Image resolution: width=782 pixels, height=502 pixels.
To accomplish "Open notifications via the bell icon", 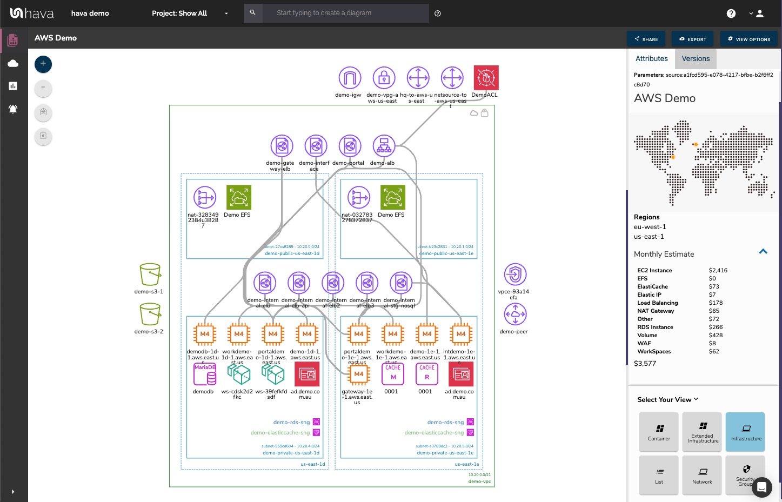I will click(12, 109).
